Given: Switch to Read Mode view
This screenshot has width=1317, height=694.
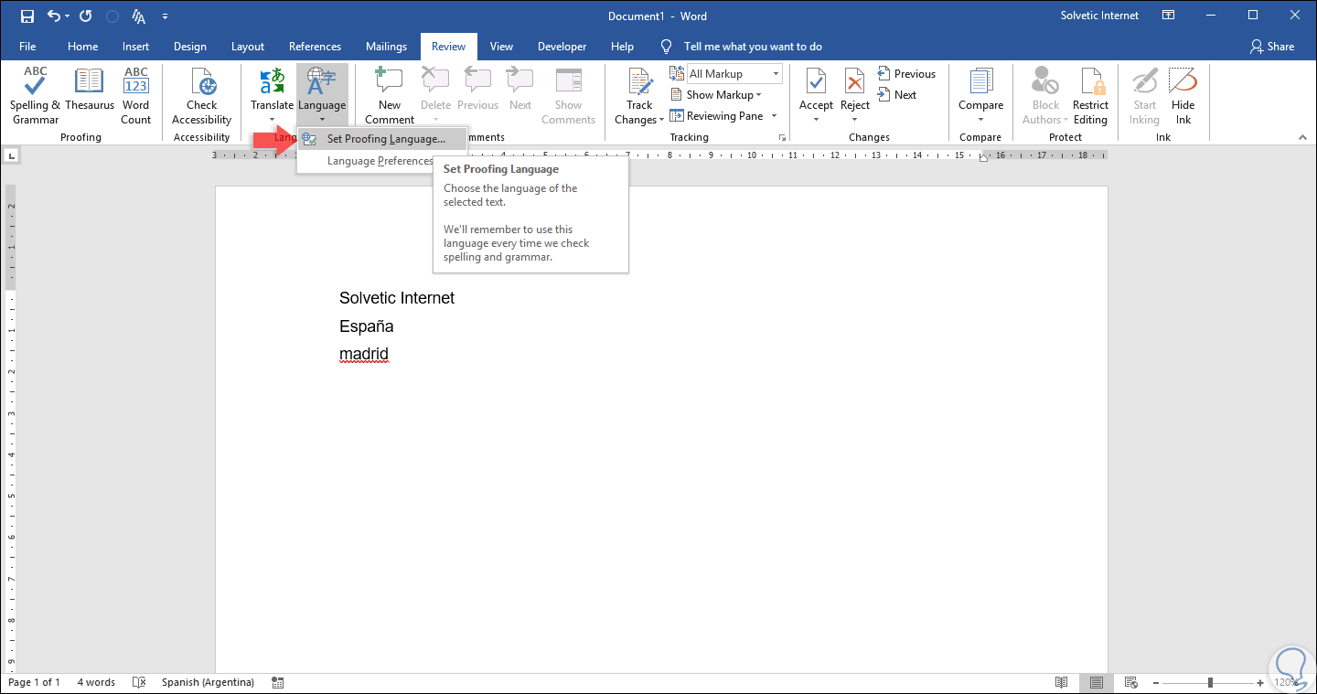Looking at the screenshot, I should (1062, 683).
